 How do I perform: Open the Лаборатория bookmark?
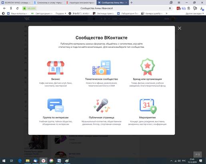pyautogui.click(x=128, y=14)
